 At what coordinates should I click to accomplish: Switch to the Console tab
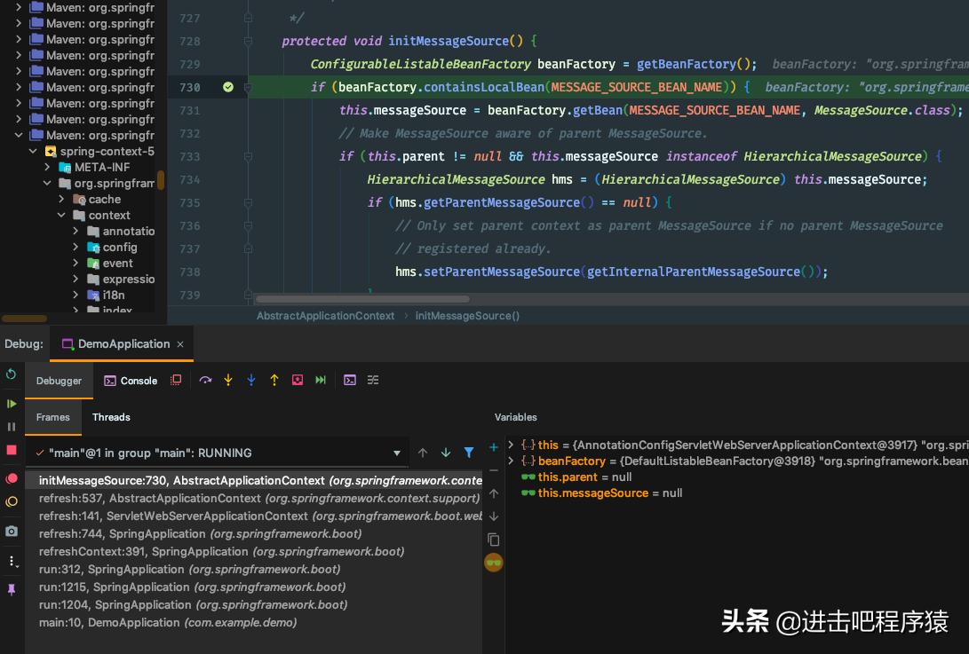(131, 381)
